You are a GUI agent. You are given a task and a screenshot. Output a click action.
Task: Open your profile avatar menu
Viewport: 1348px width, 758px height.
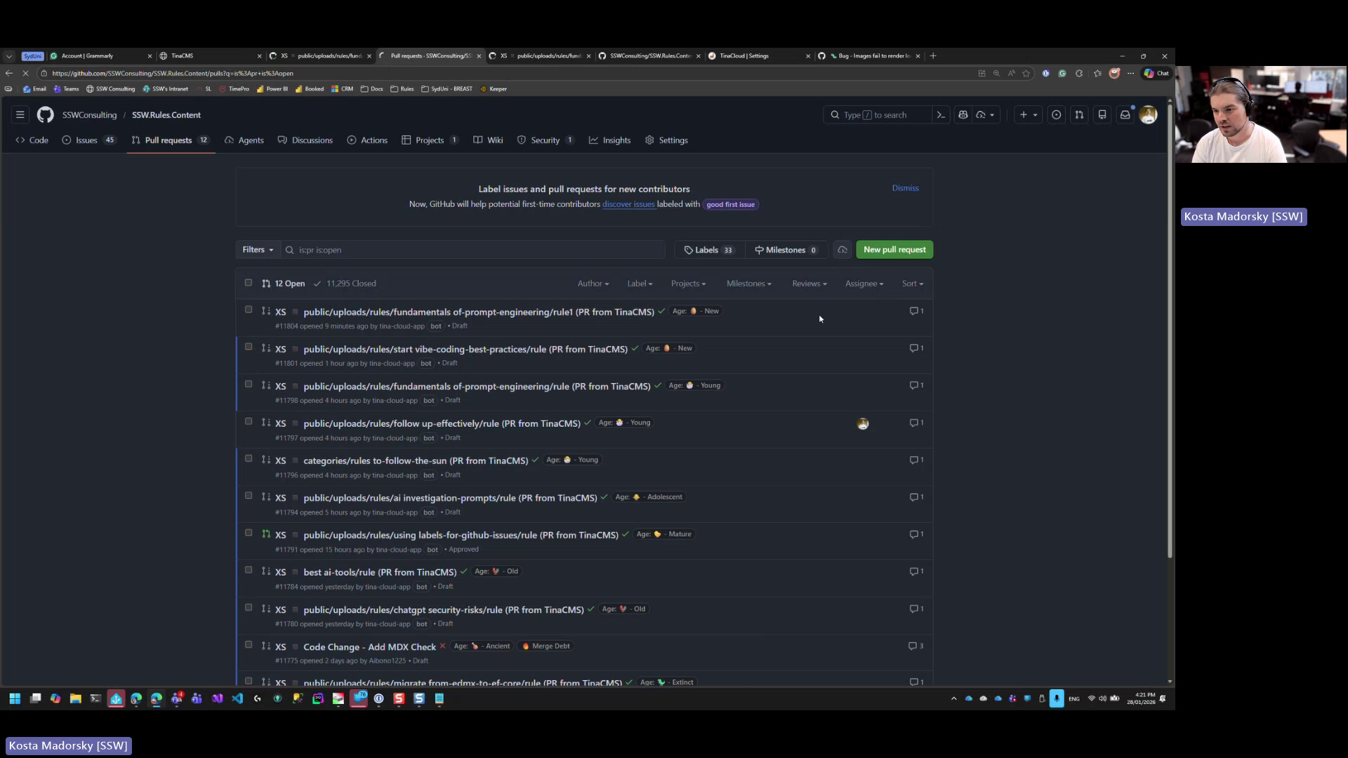(1149, 114)
